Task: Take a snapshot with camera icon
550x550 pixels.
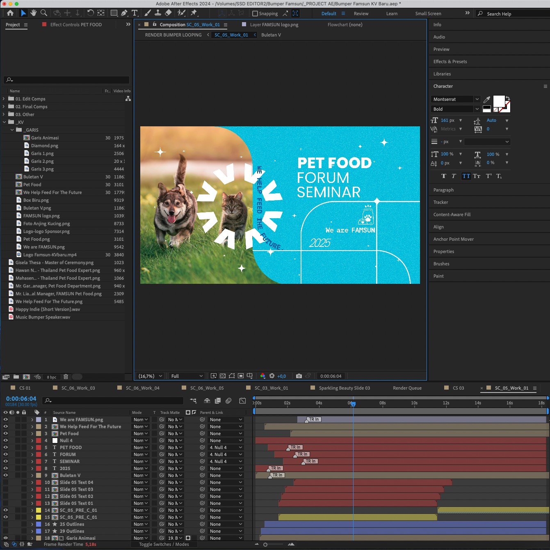Action: (x=299, y=376)
